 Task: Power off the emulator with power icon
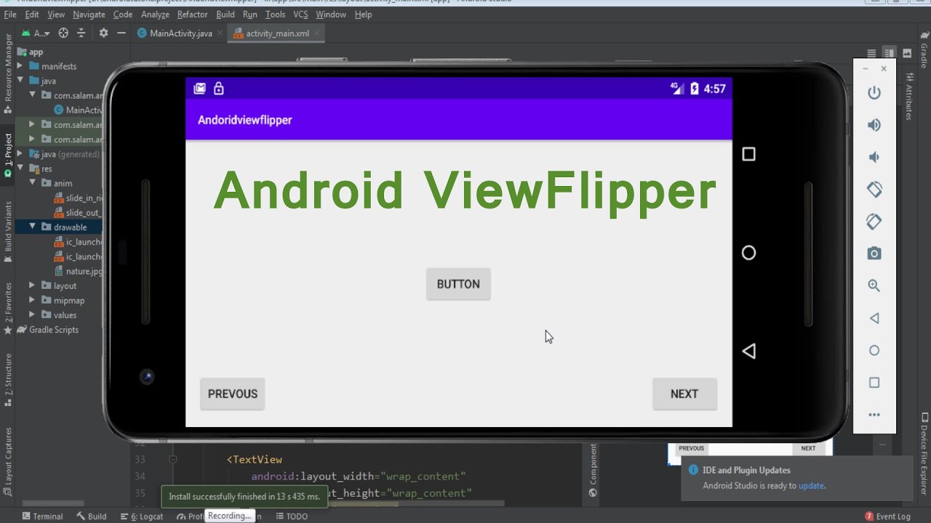click(x=874, y=93)
